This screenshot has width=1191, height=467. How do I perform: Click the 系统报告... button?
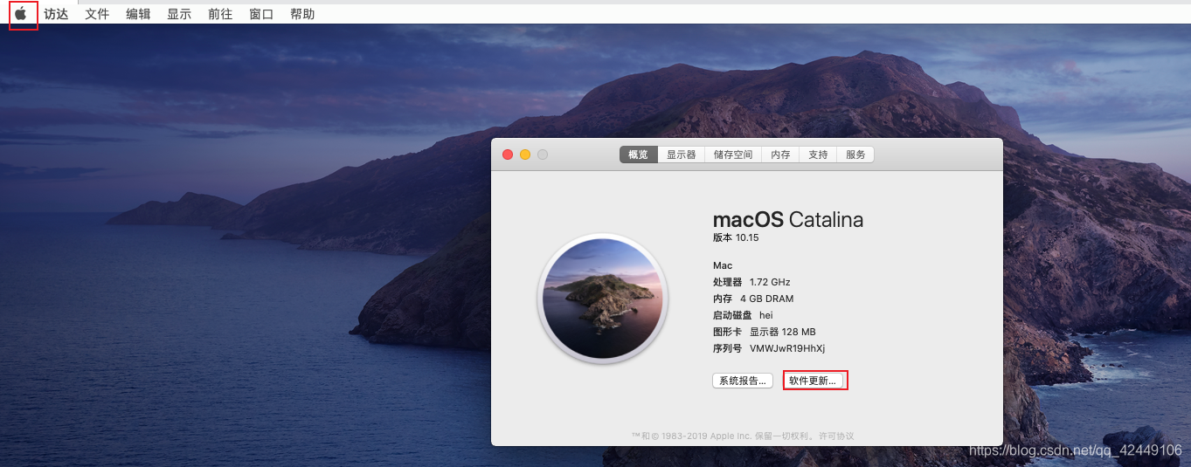(x=743, y=381)
